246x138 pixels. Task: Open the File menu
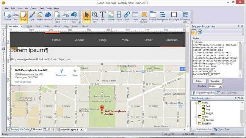(7, 8)
